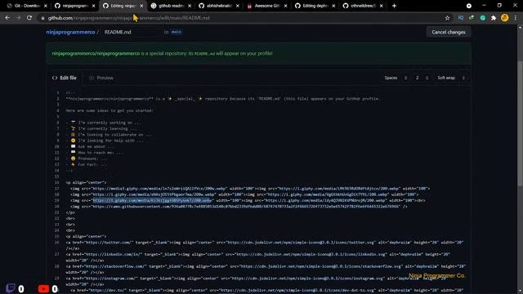Image resolution: width=523 pixels, height=294 pixels.
Task: Click the highlighted giphy URL on line 19
Action: coord(152,200)
